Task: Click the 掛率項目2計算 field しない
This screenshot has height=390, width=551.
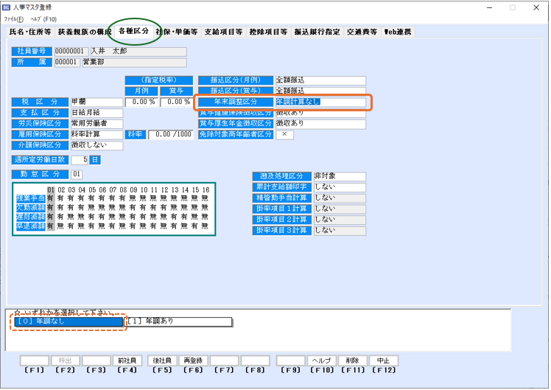Action: pyautogui.click(x=340, y=220)
